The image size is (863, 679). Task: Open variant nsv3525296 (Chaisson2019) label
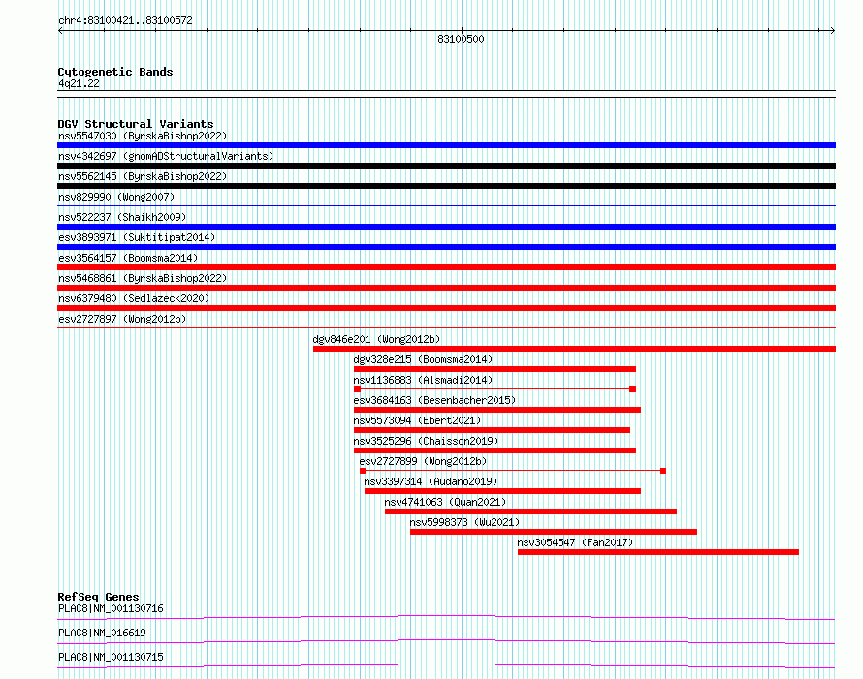point(426,441)
